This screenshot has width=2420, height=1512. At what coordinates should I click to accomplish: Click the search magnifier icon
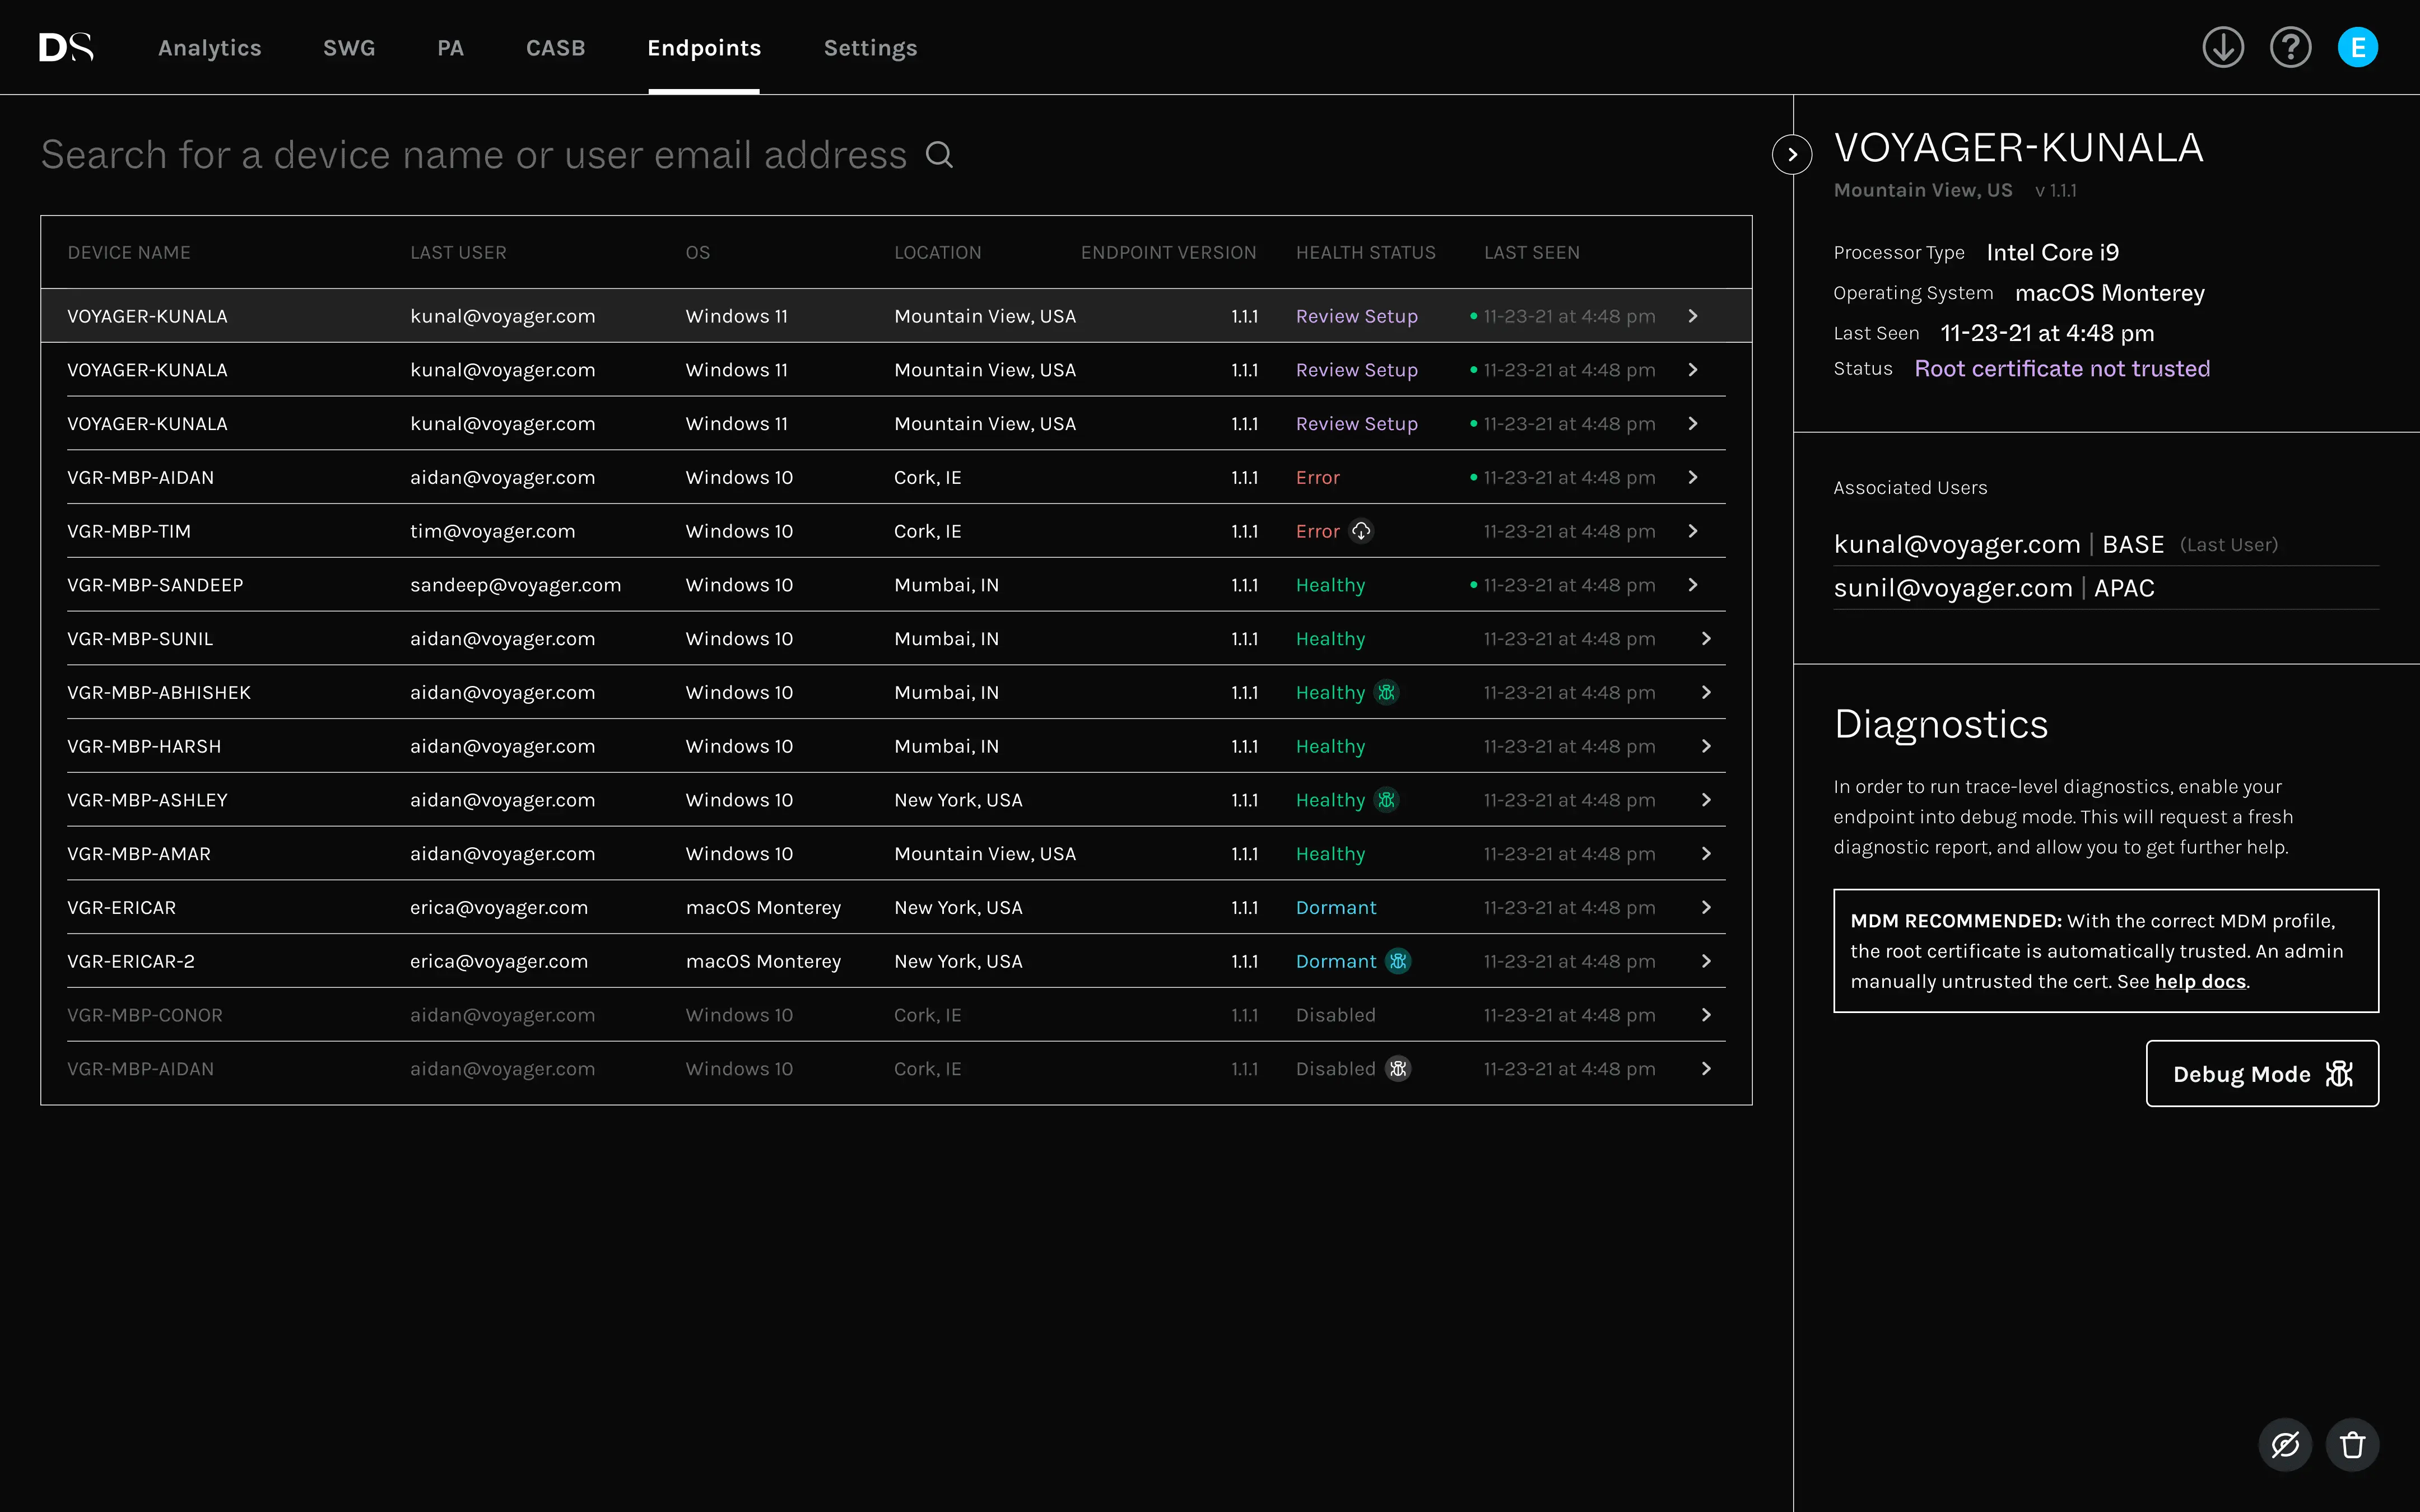939,155
